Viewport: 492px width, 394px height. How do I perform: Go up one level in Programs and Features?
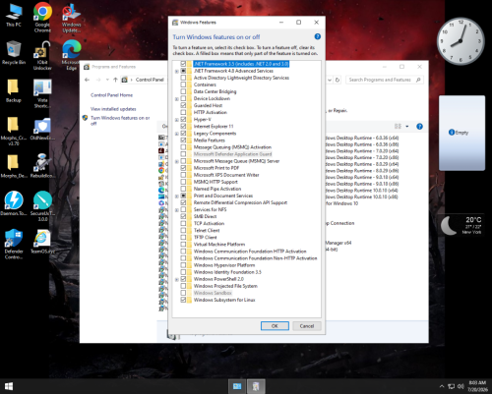(x=115, y=80)
